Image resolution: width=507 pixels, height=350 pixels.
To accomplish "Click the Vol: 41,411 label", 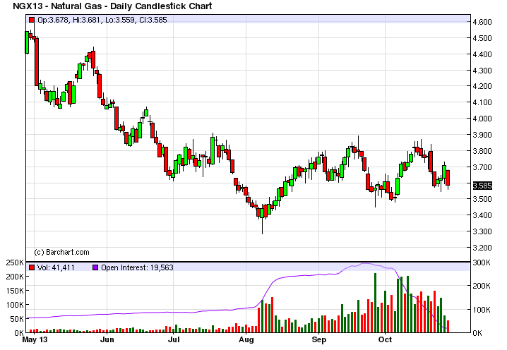I will (x=56, y=267).
